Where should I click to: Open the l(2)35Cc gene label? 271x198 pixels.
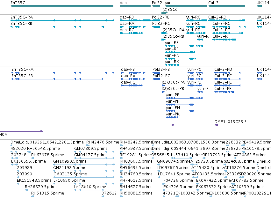pyautogui.click(x=169, y=10)
